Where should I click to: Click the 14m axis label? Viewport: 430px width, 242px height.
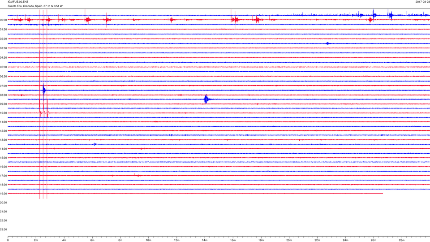tap(205, 240)
